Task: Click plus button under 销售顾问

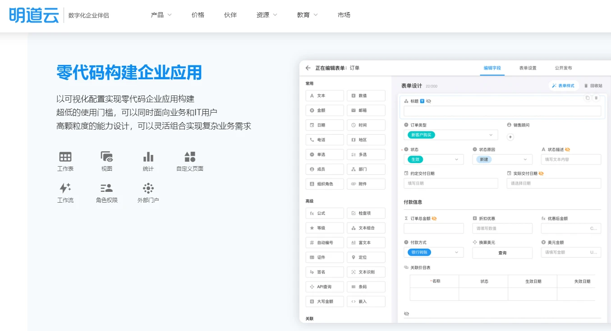Action: point(510,137)
